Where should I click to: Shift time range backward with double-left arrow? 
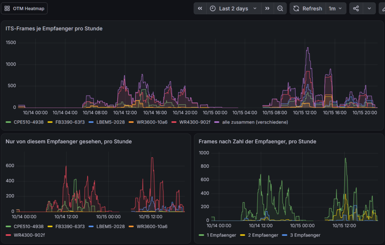(x=200, y=8)
